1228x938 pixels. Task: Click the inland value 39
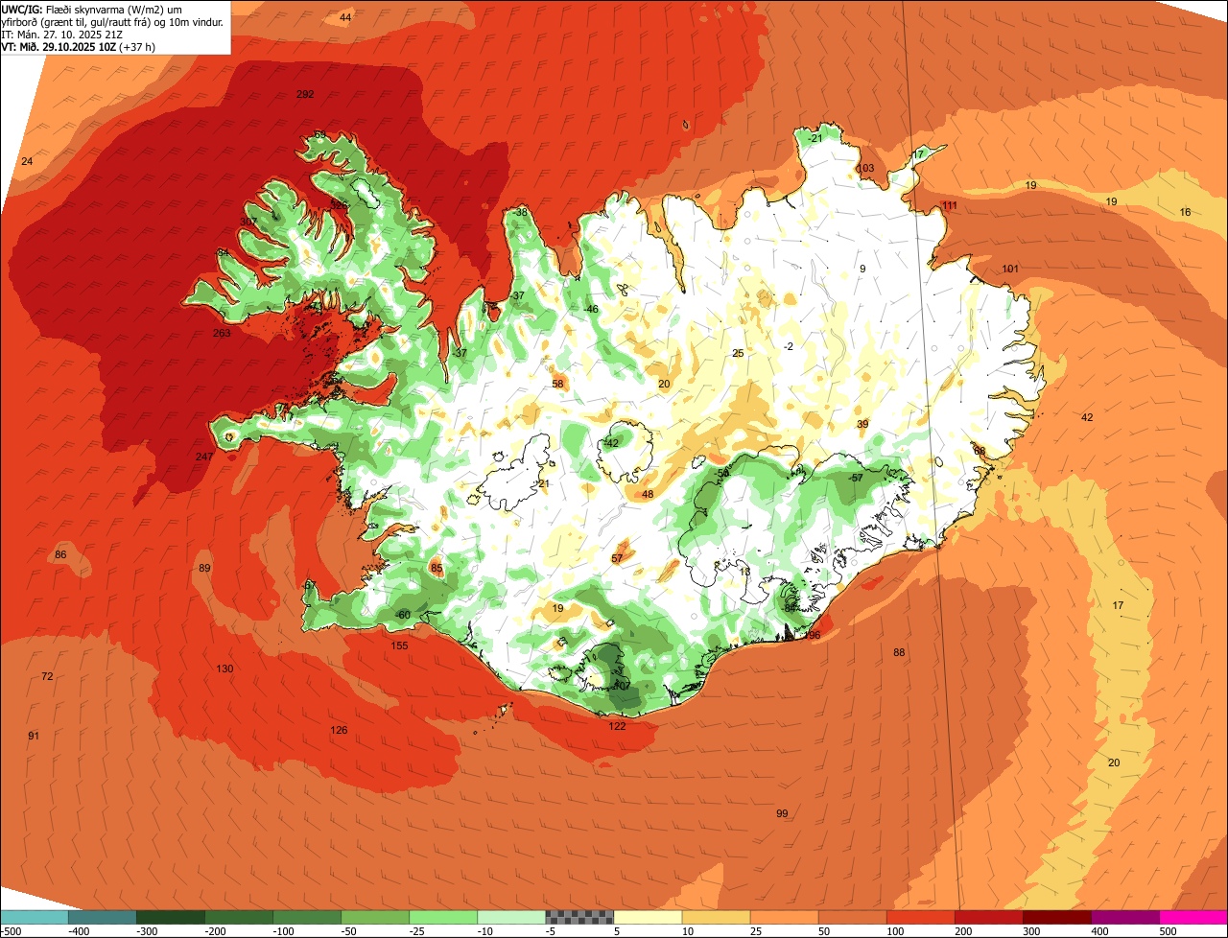tap(862, 424)
